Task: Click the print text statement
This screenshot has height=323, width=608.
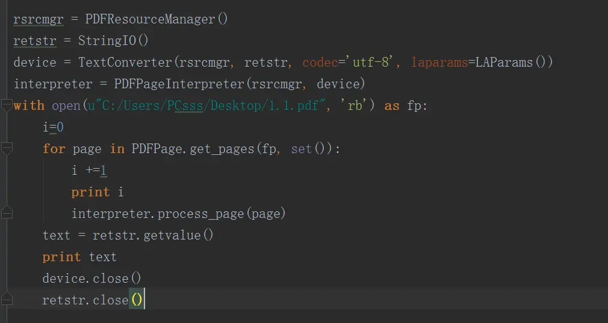Action: pyautogui.click(x=79, y=257)
